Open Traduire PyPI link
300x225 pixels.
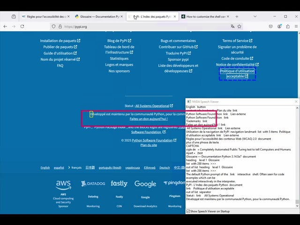178,53
